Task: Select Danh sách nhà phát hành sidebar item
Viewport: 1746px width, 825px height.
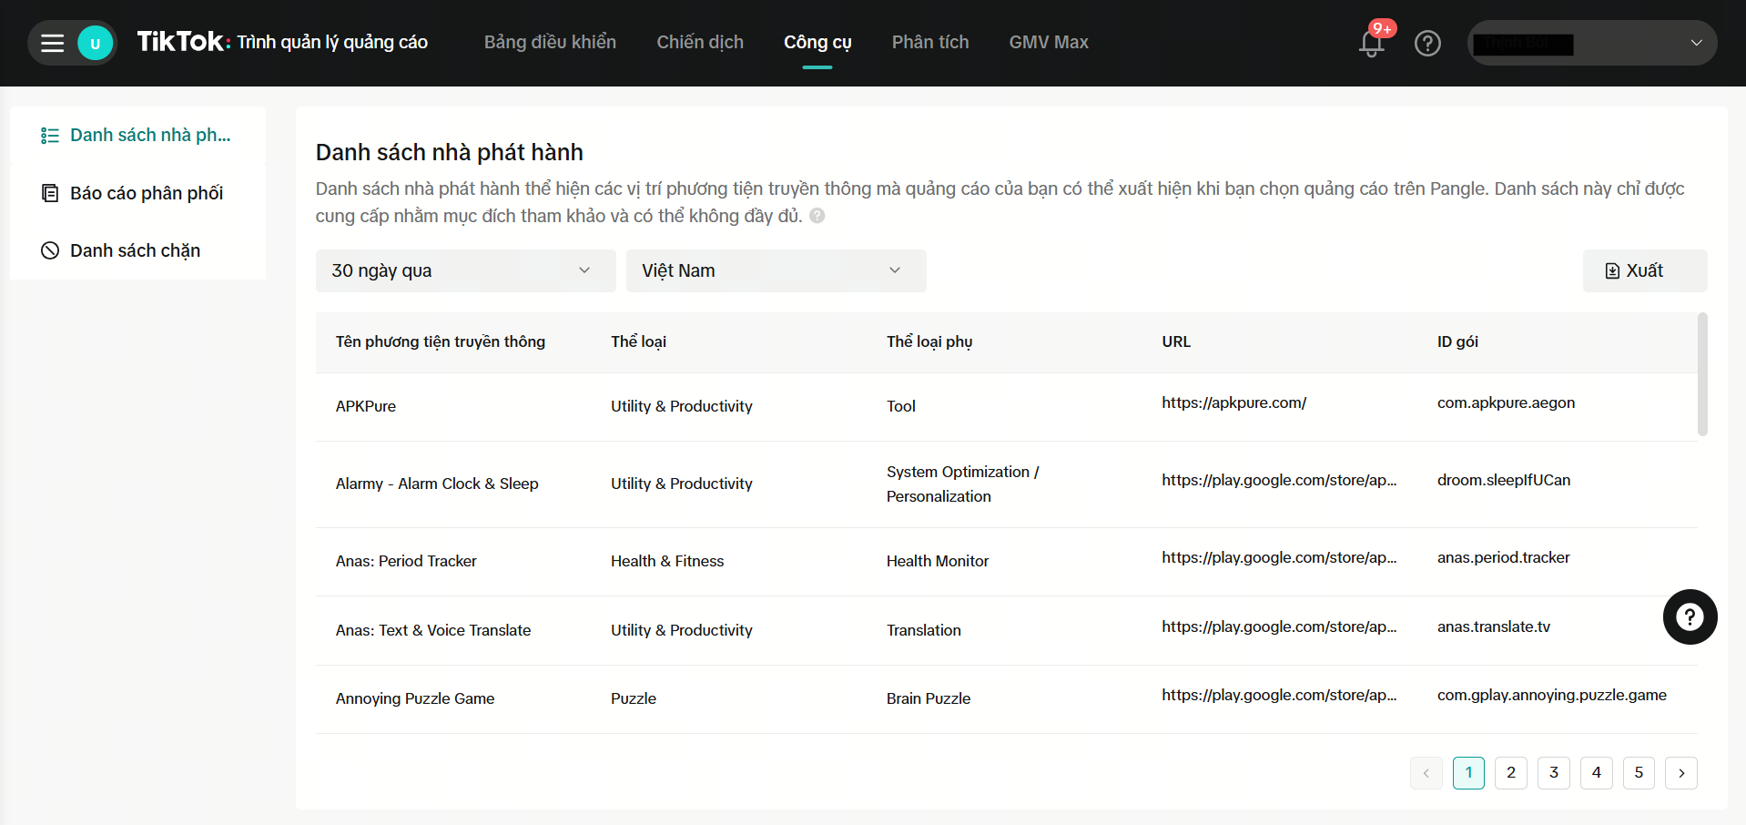Action: pos(137,135)
